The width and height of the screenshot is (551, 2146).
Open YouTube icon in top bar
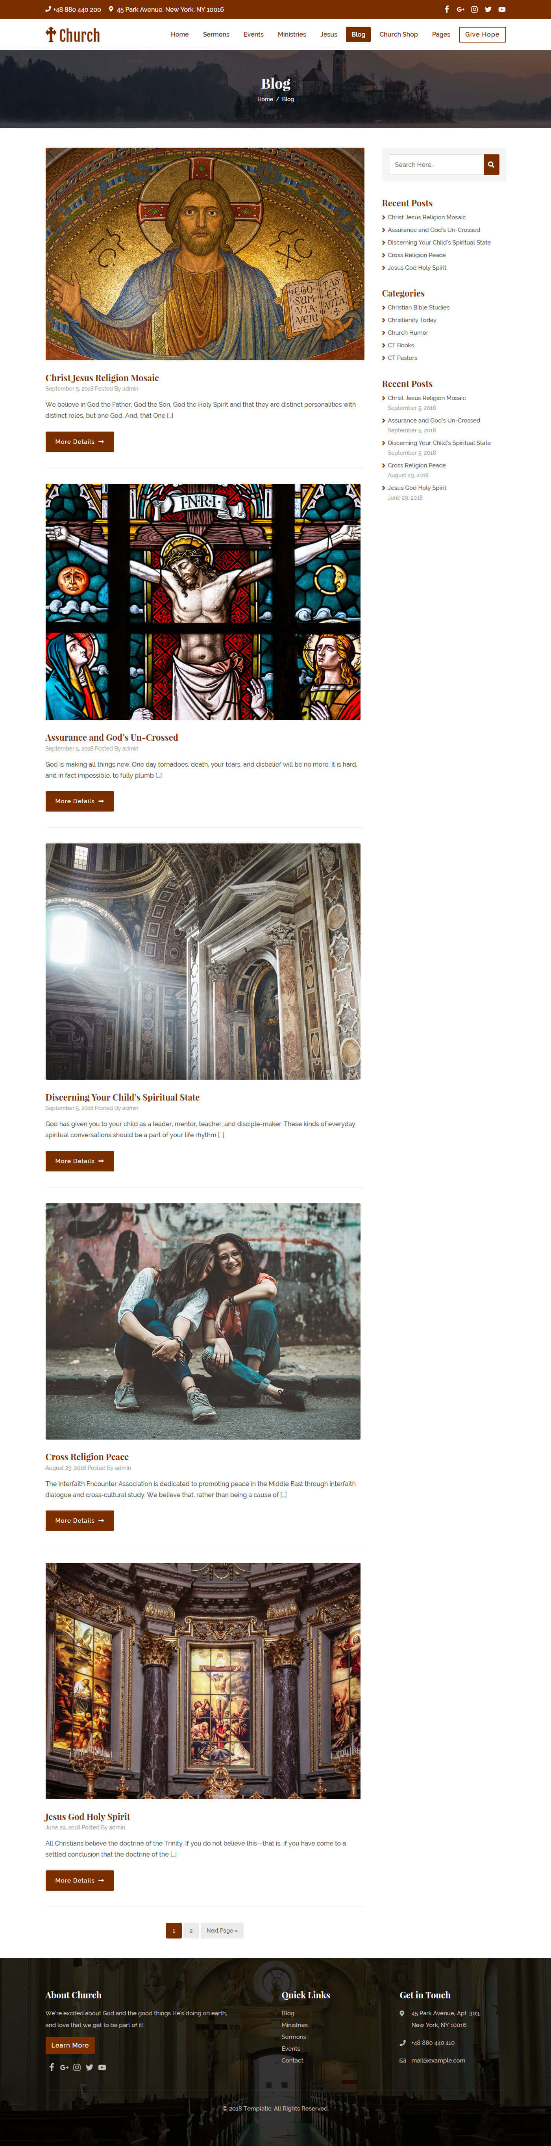[502, 10]
